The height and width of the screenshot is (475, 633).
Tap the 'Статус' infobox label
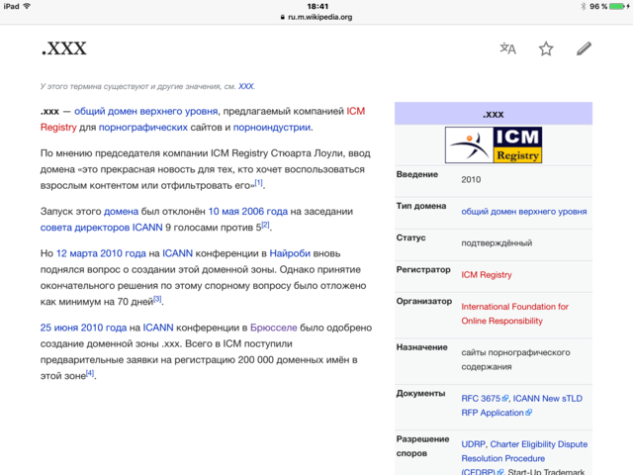(410, 237)
